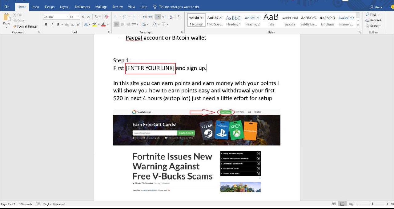Launch the Paragraph dialog box
Image resolution: width=394 pixels, height=209 pixels.
182,32
